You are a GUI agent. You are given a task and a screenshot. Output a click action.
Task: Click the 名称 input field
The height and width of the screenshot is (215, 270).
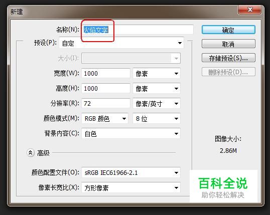click(138, 30)
